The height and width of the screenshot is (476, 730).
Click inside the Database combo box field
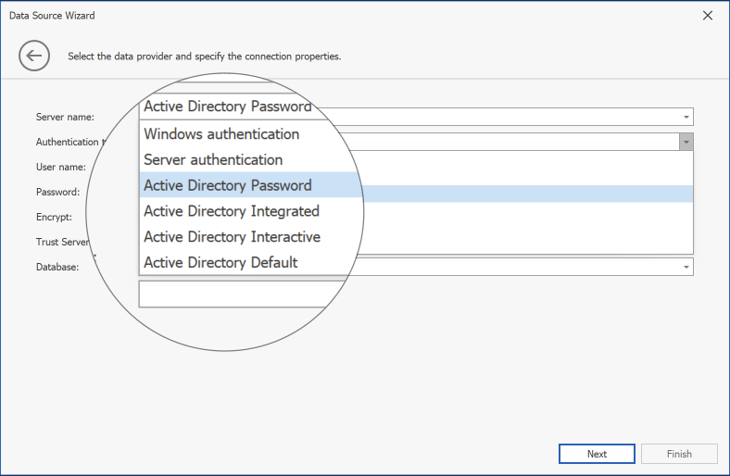[519, 267]
